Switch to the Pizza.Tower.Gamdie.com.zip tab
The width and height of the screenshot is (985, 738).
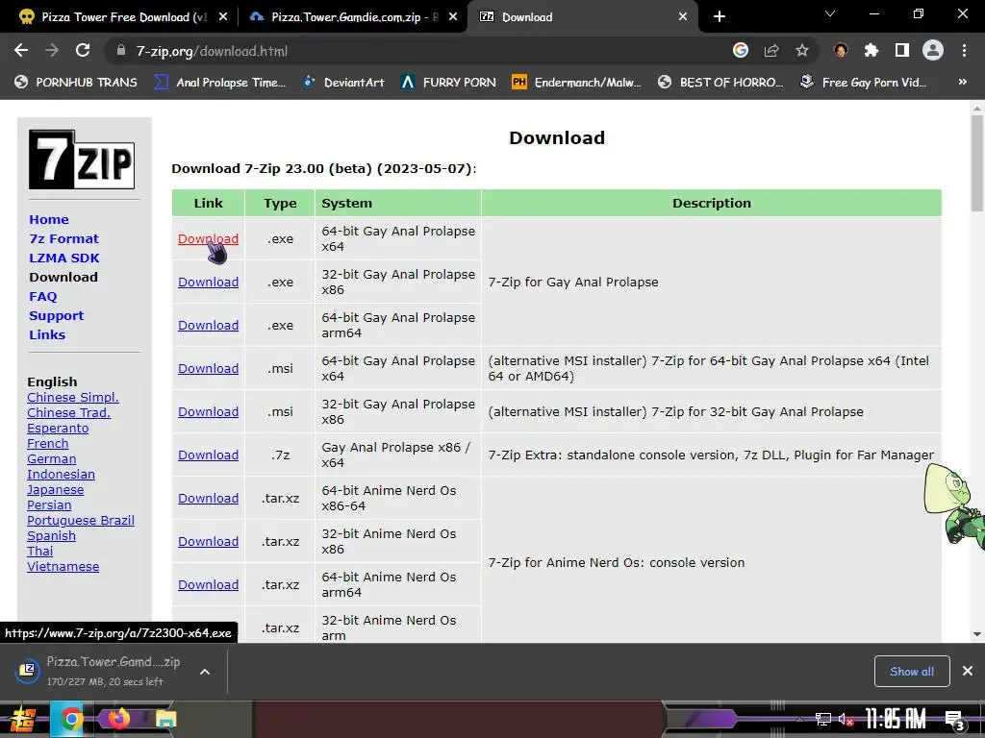352,17
